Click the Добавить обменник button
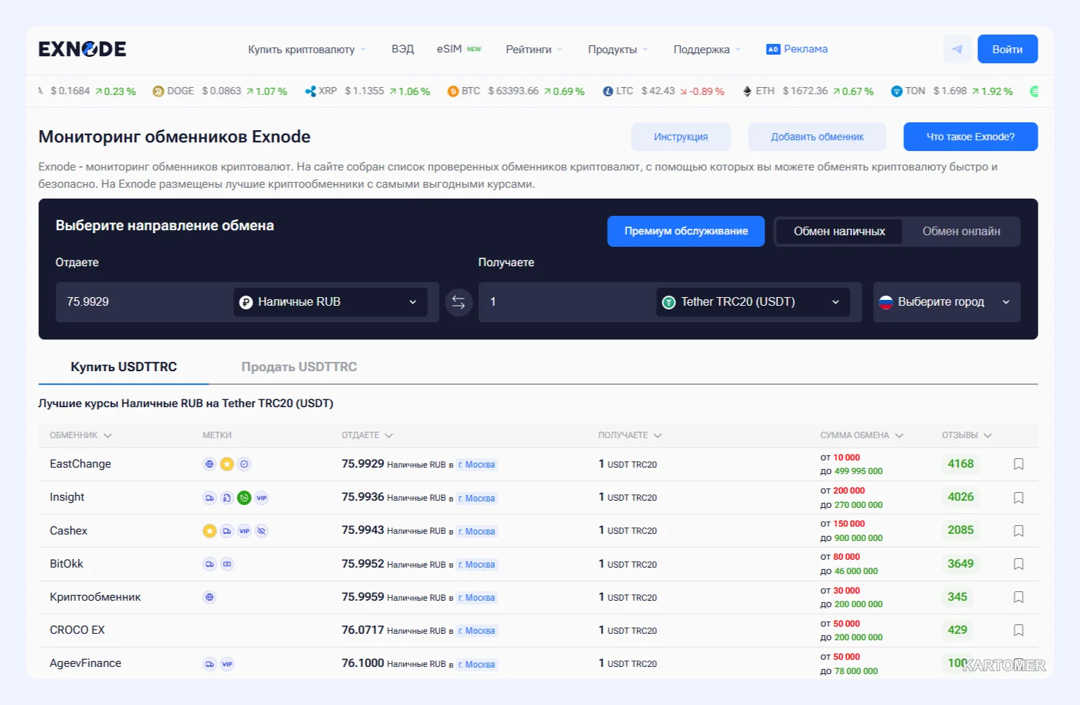The height and width of the screenshot is (705, 1080). pos(818,137)
